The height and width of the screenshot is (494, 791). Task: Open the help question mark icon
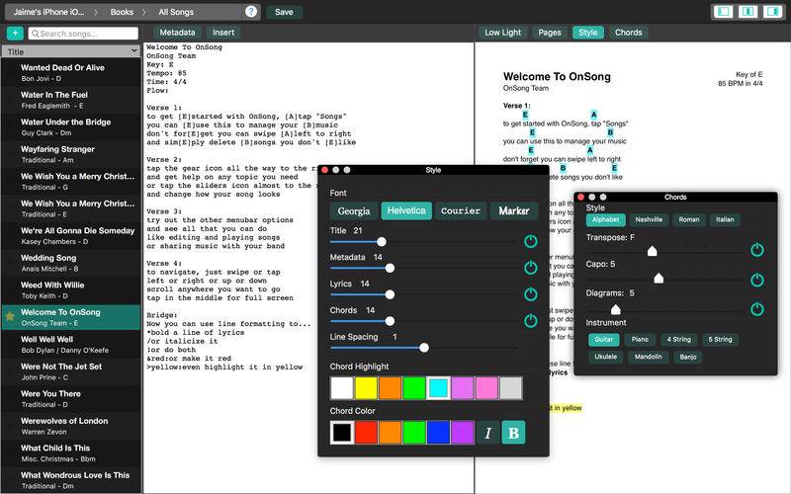[251, 12]
